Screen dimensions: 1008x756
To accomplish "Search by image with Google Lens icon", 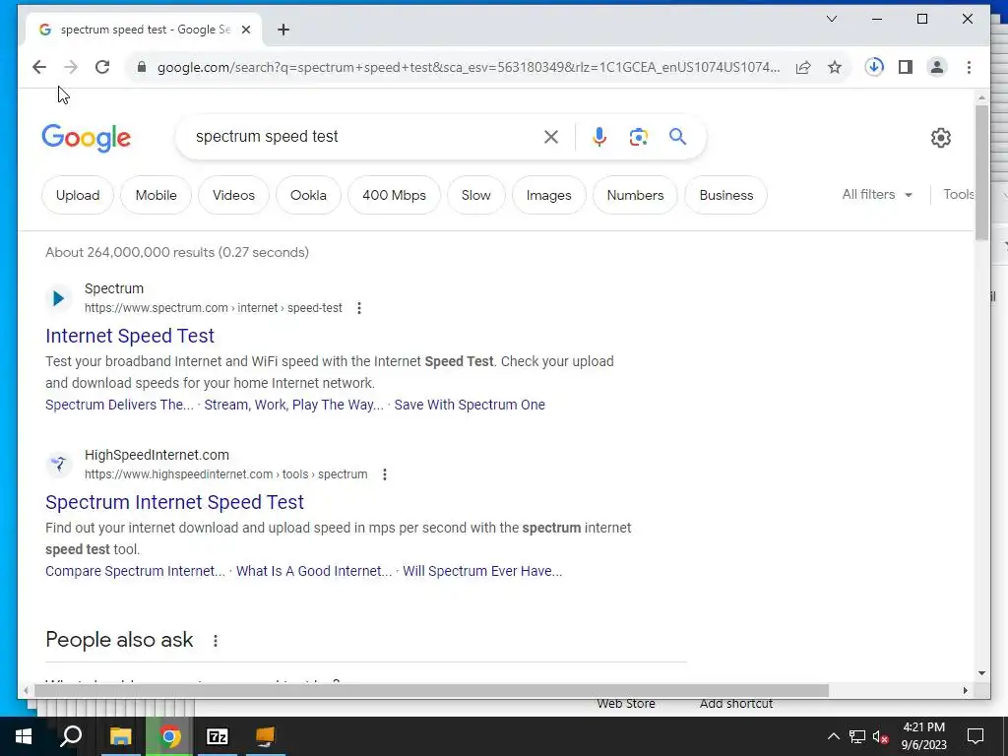I will (638, 137).
